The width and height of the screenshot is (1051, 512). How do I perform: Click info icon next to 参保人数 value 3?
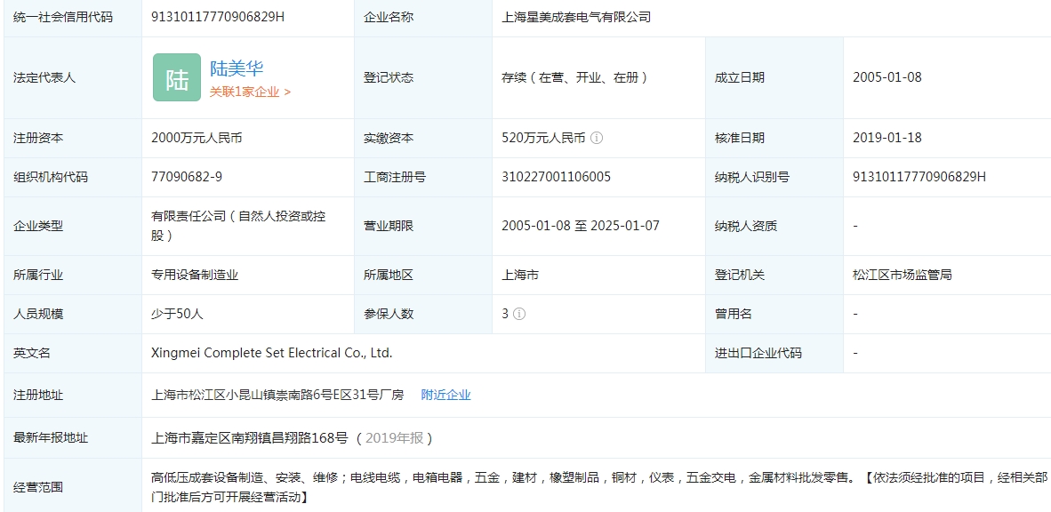pyautogui.click(x=519, y=314)
